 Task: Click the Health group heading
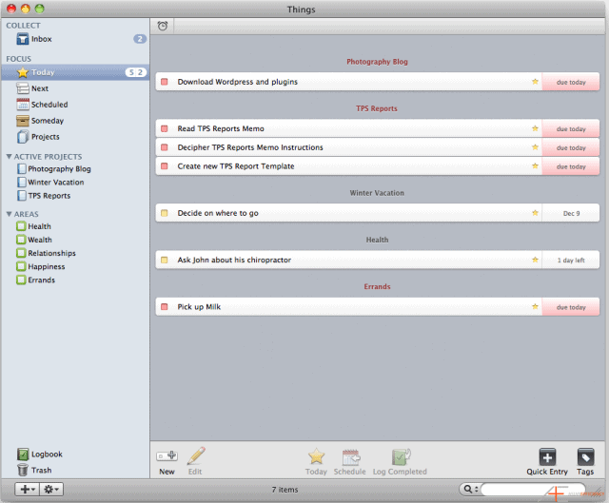tap(377, 240)
